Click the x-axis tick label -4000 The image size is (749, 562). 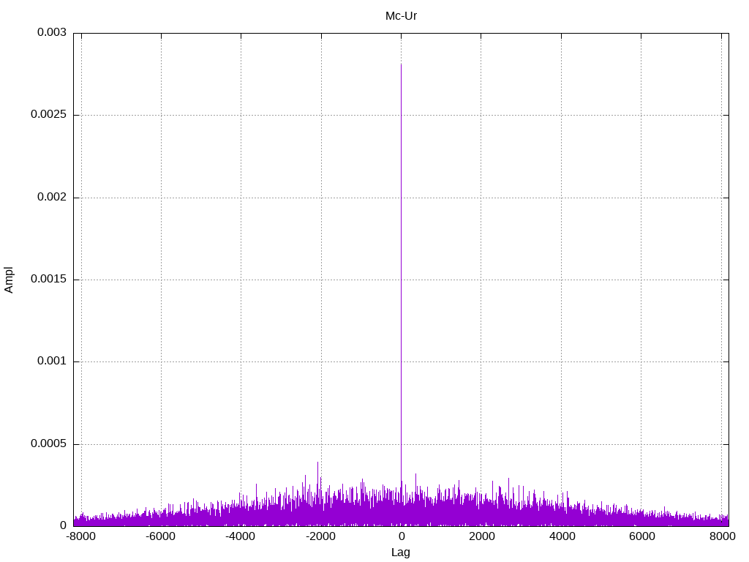[240, 536]
